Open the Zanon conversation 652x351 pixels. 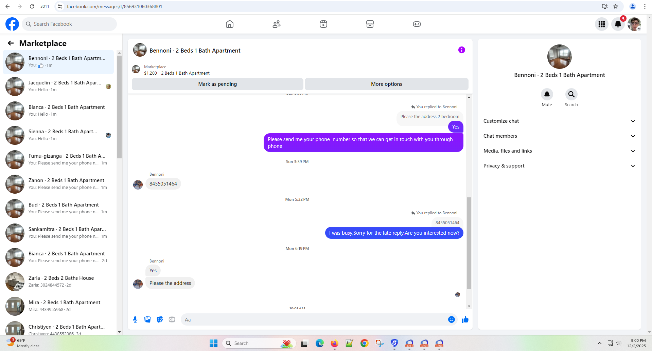[x=58, y=184]
